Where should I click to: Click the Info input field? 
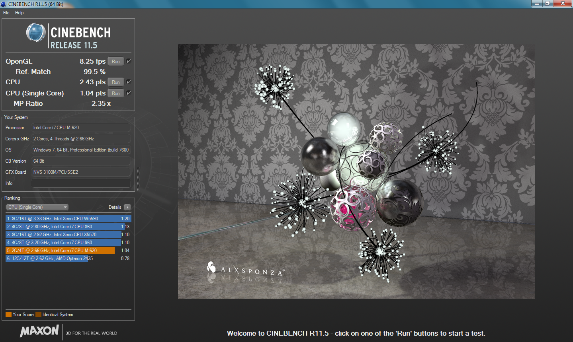[81, 183]
